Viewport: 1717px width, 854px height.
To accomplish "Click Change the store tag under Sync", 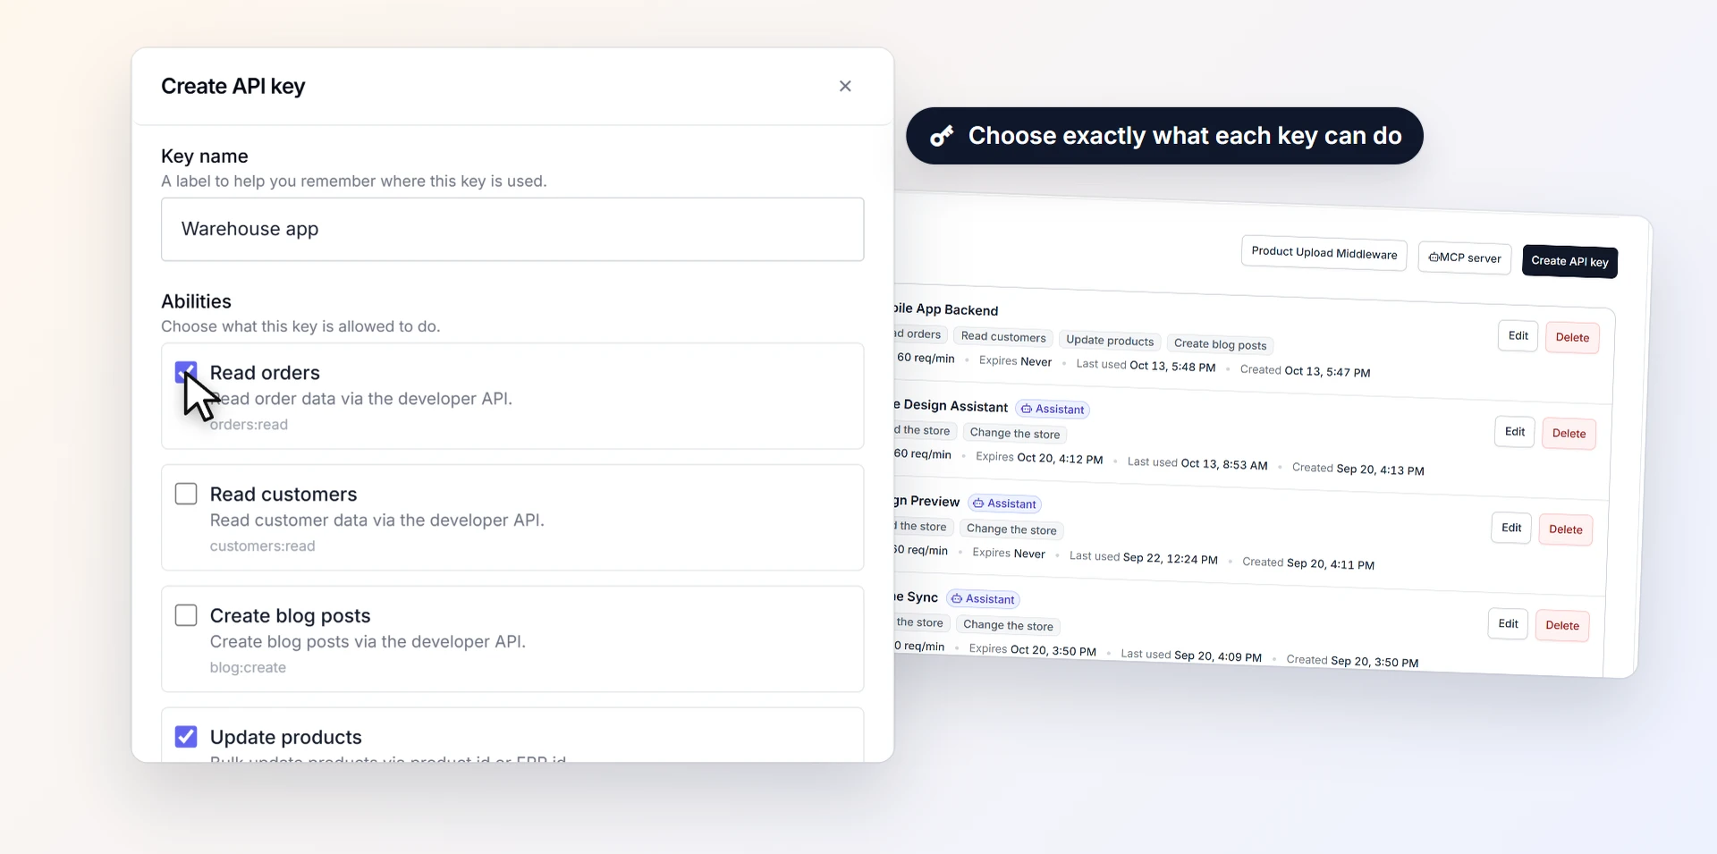I will [1008, 625].
